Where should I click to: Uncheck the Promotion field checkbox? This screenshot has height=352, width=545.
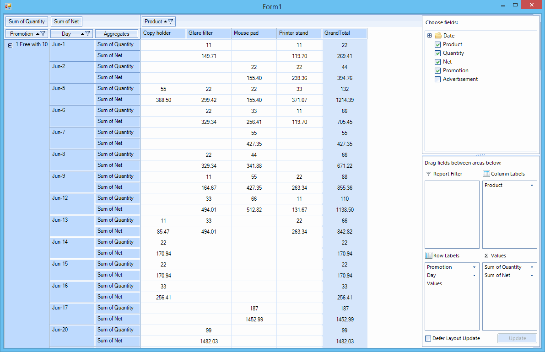(438, 70)
